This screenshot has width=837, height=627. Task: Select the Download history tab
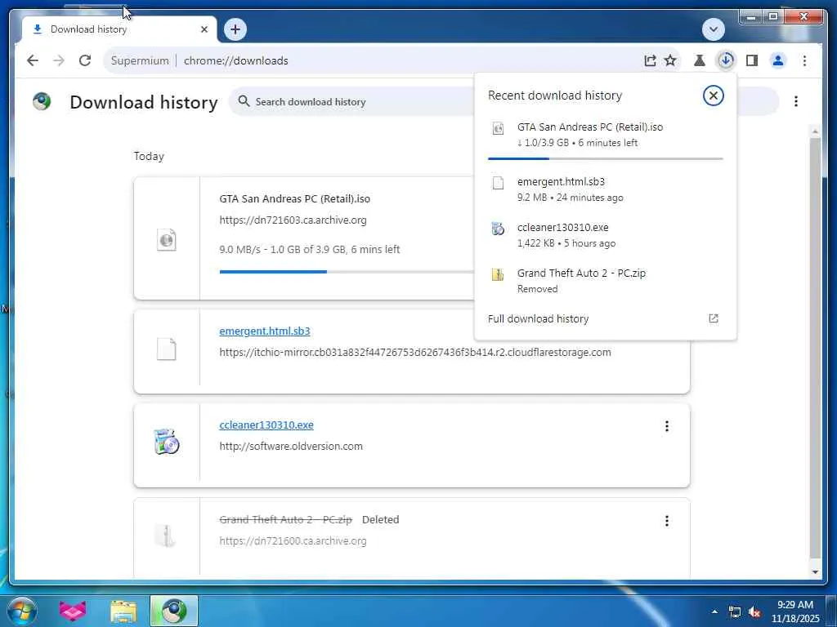pyautogui.click(x=119, y=29)
